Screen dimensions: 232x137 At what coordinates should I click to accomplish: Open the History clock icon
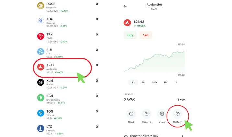(178, 113)
